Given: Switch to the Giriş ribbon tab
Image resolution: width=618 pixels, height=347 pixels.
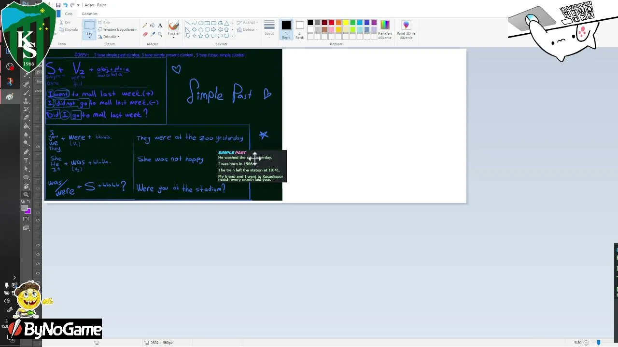Looking at the screenshot, I should 69,13.
